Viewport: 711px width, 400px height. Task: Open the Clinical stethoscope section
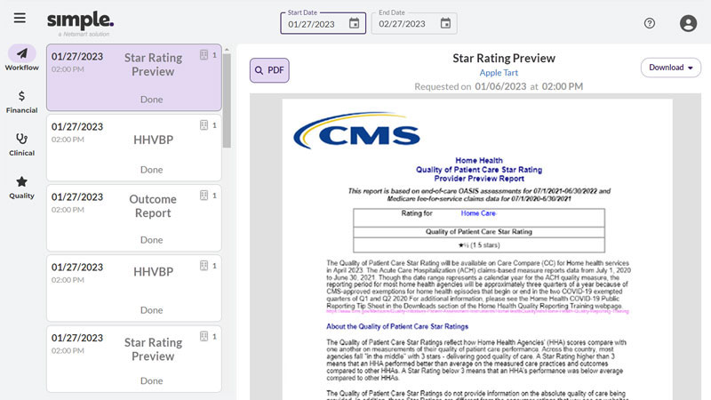pos(21,139)
